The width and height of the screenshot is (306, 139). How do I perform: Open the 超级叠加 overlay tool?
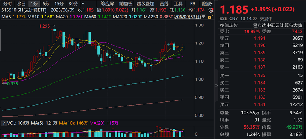146,4
